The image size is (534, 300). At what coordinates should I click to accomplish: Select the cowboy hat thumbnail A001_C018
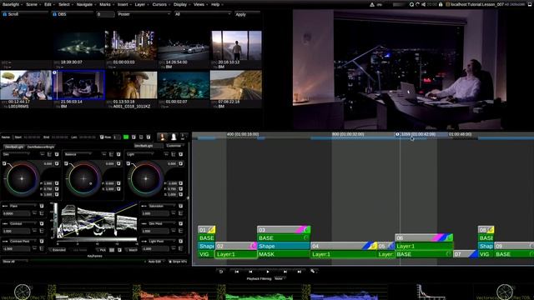(132, 85)
